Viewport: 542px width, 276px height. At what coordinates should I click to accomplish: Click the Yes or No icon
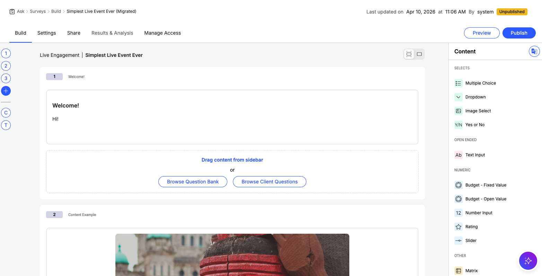coord(458,125)
